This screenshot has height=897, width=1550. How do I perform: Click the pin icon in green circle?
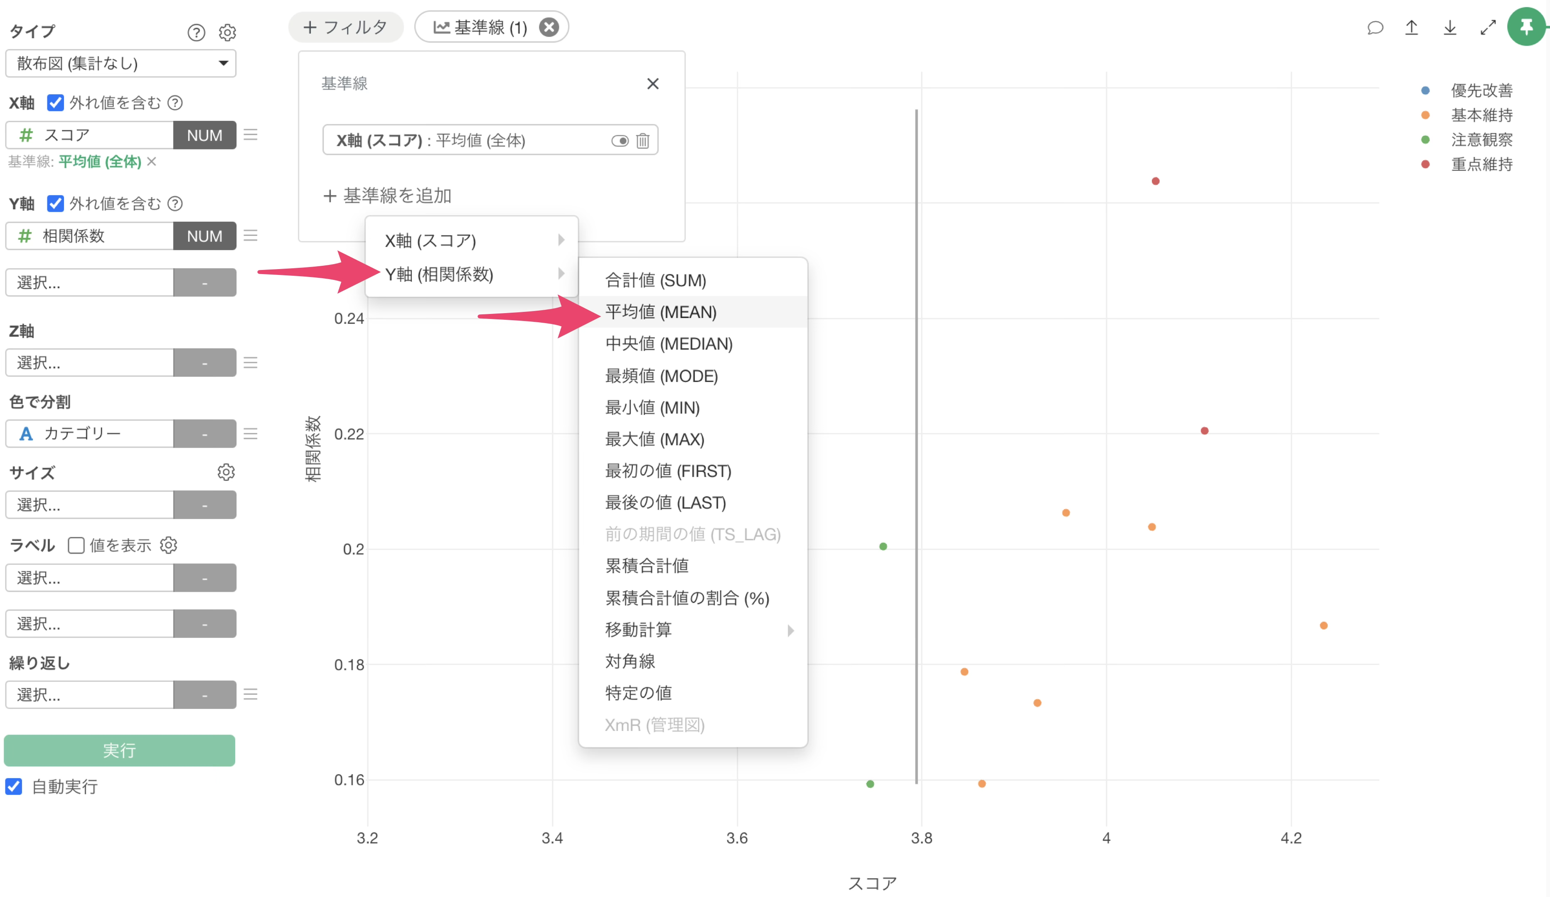click(1526, 27)
